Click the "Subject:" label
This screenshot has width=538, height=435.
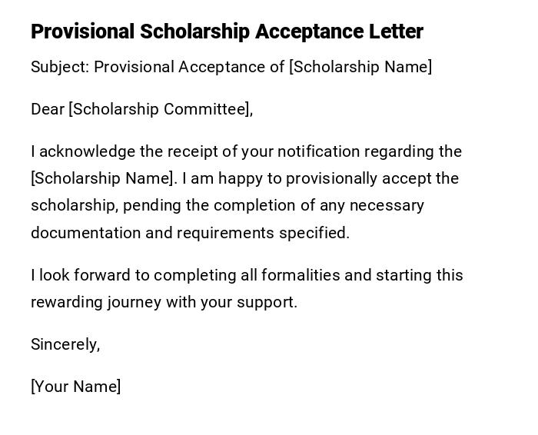point(60,67)
